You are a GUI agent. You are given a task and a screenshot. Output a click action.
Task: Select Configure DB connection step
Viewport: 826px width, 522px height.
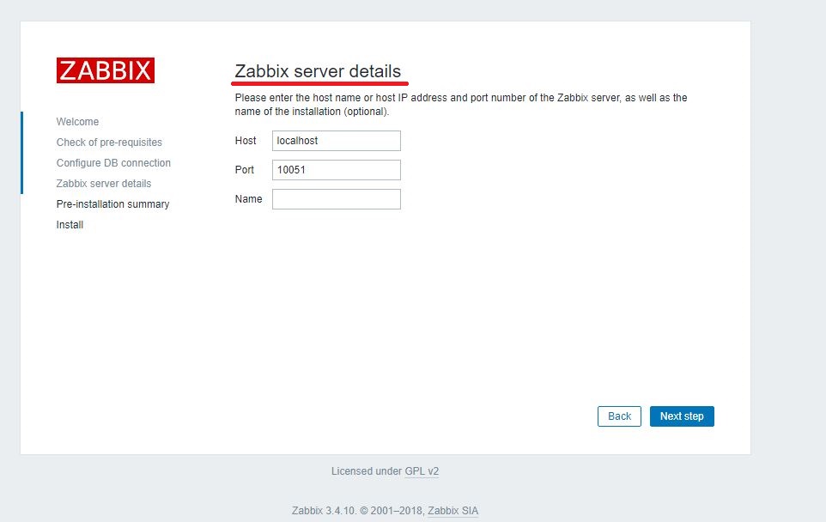113,163
